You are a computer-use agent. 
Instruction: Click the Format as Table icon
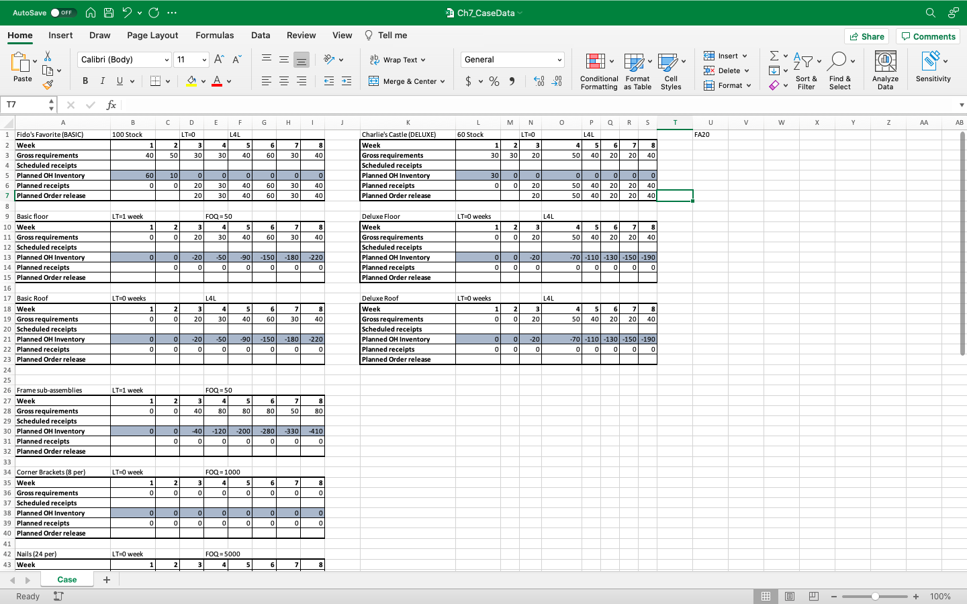(x=637, y=70)
